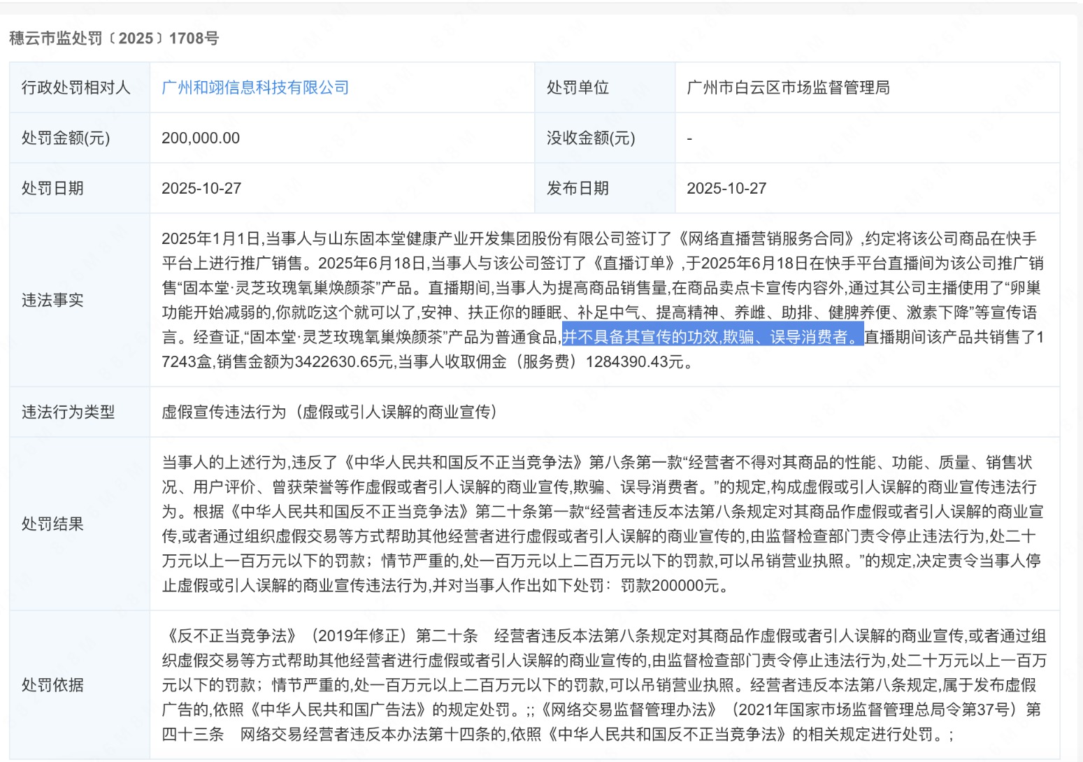Select the 2025-10-27 value beside 处罚日期
Screen dimensions: 1083x762
point(201,188)
